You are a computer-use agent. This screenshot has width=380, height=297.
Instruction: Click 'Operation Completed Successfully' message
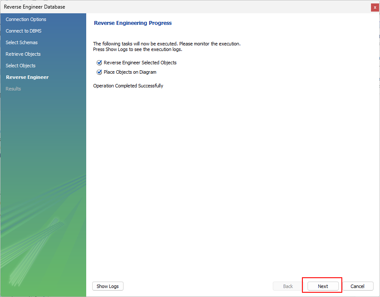(x=128, y=86)
